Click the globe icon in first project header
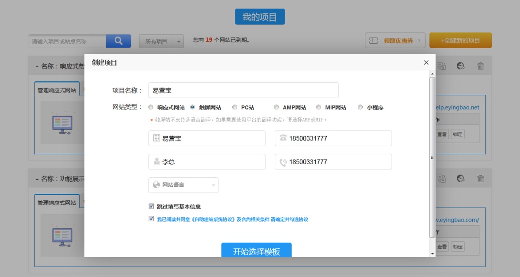 point(461,66)
